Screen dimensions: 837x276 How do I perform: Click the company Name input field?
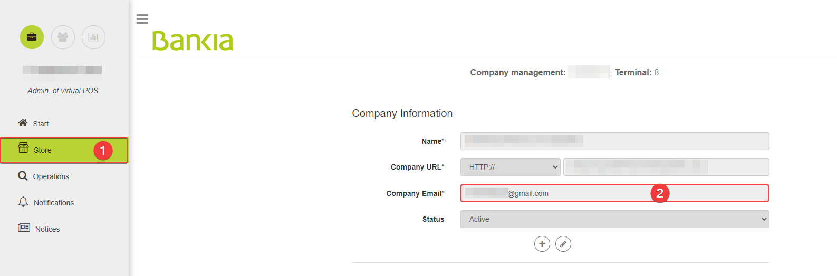tap(614, 141)
